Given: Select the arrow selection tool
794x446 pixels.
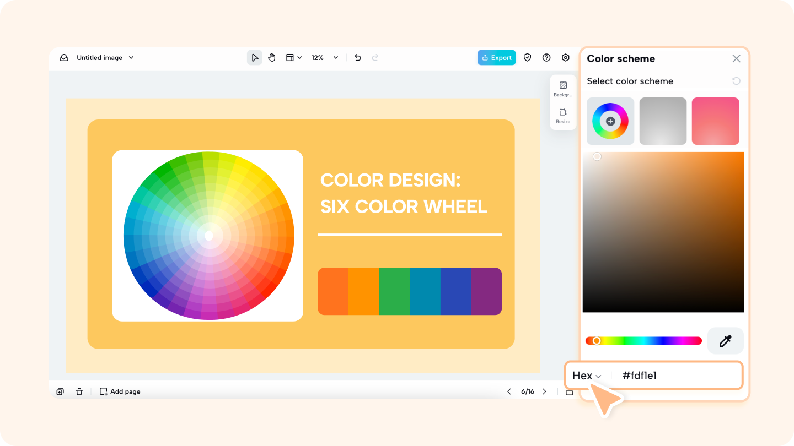Looking at the screenshot, I should [x=254, y=57].
